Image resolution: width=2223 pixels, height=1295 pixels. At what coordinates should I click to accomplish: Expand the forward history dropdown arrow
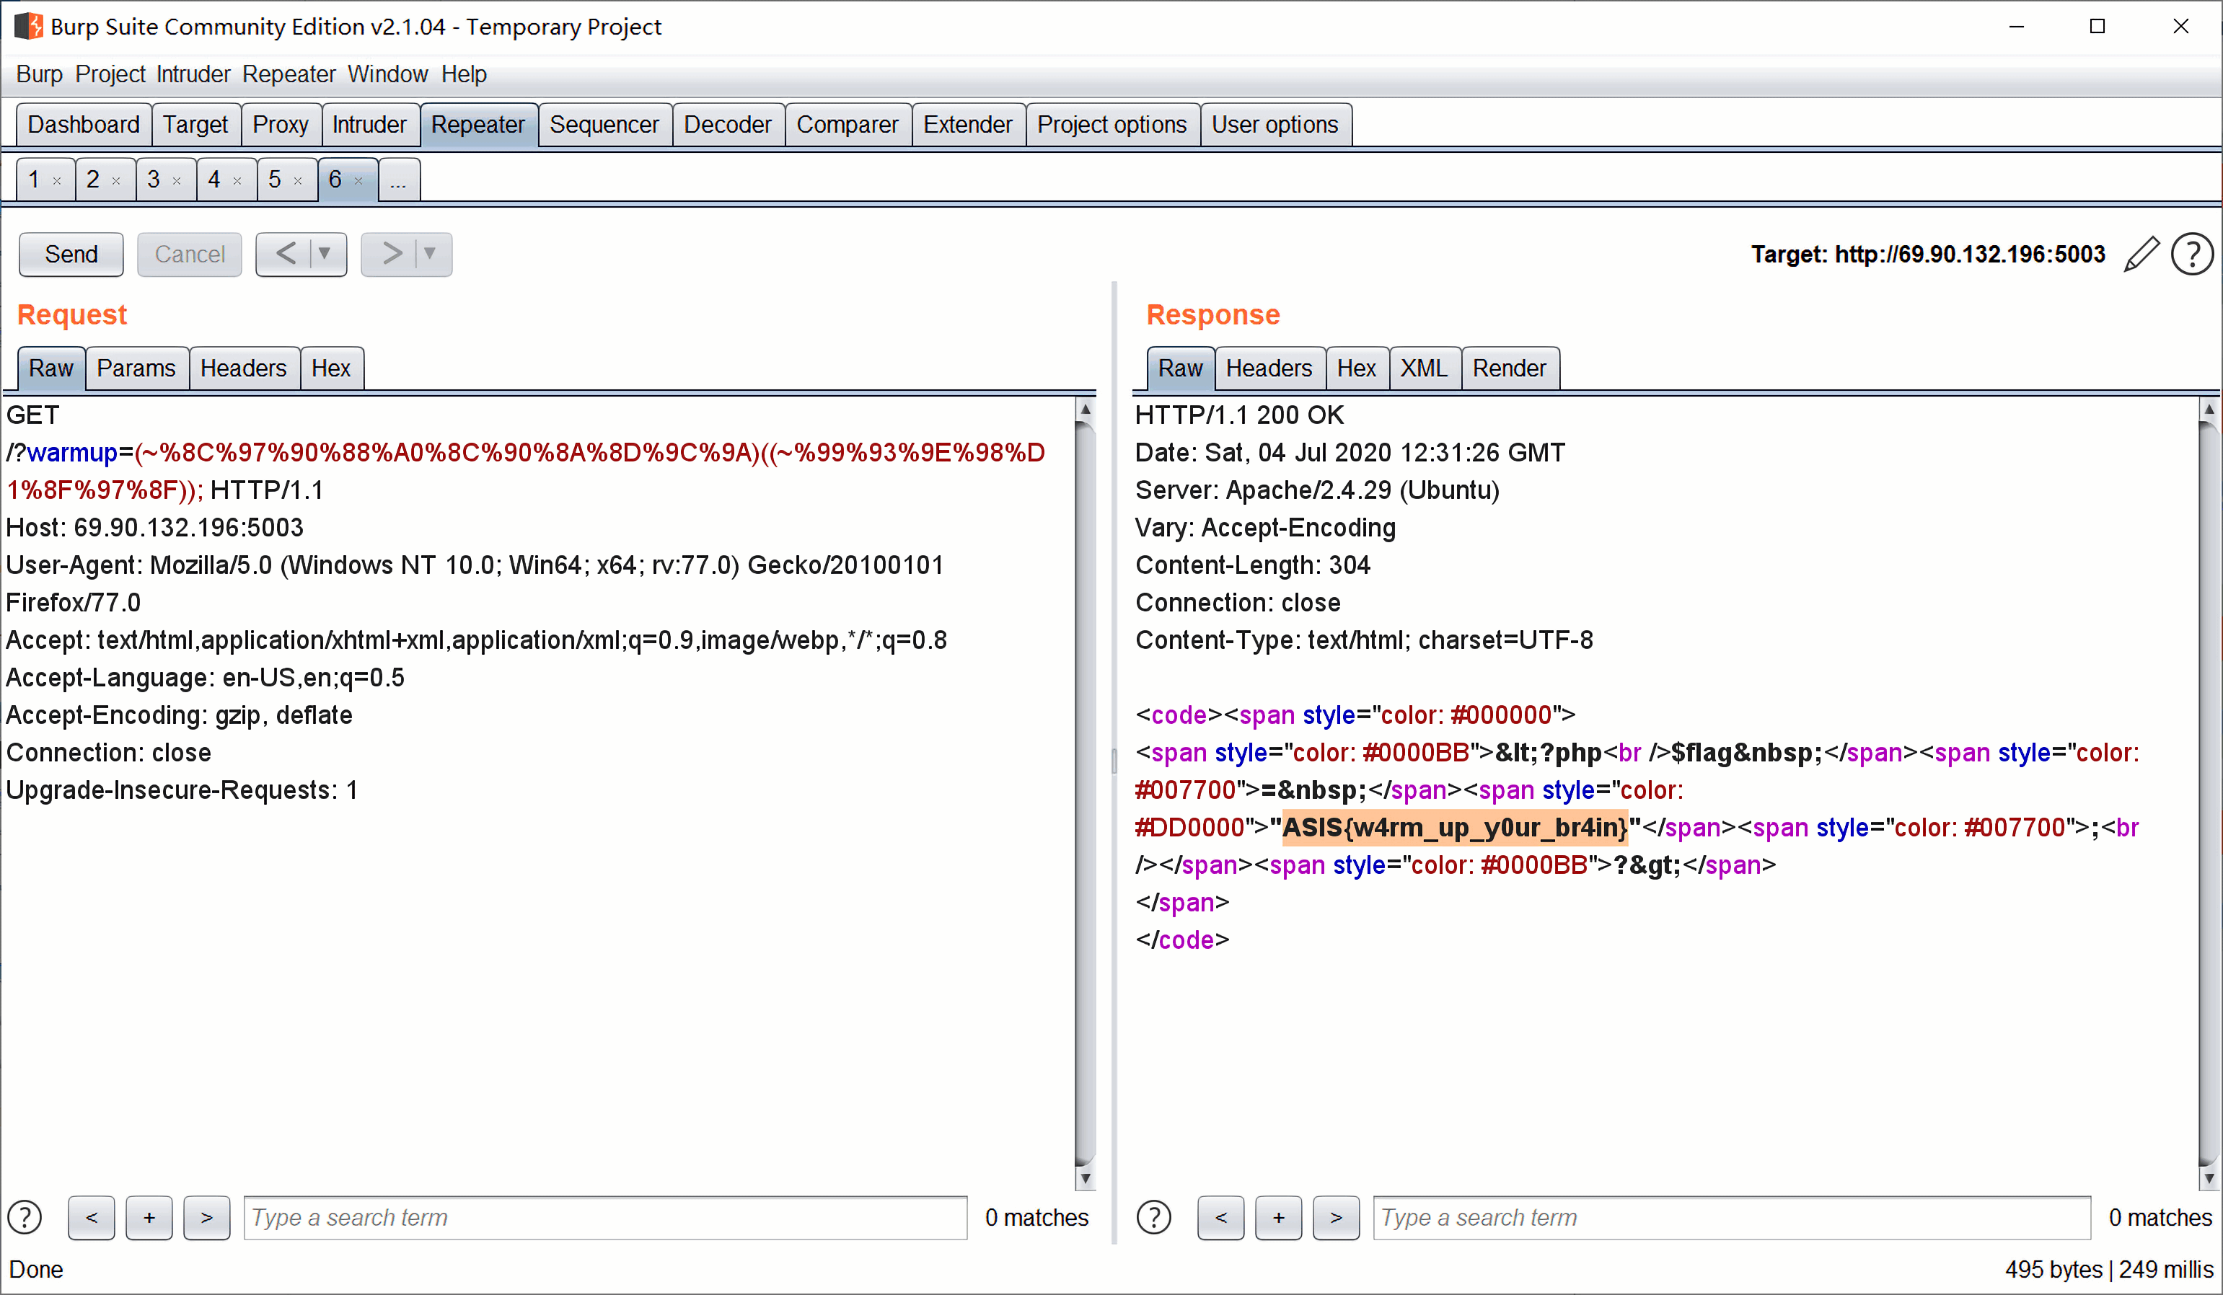pyautogui.click(x=431, y=254)
